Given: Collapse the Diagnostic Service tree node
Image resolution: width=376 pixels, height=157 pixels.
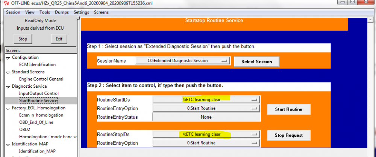Looking at the screenshot, I should coord(8,87).
